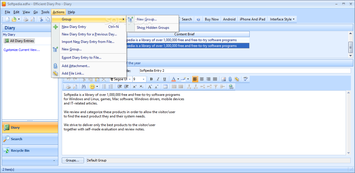Click the Print icon in main toolbar
Image resolution: width=355 pixels, height=173 pixels.
pos(26,19)
